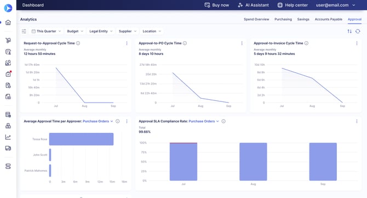Click the Analytics page heading

pyautogui.click(x=28, y=19)
